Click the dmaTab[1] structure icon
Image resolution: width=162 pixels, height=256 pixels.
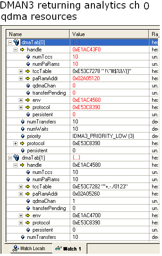(16, 158)
